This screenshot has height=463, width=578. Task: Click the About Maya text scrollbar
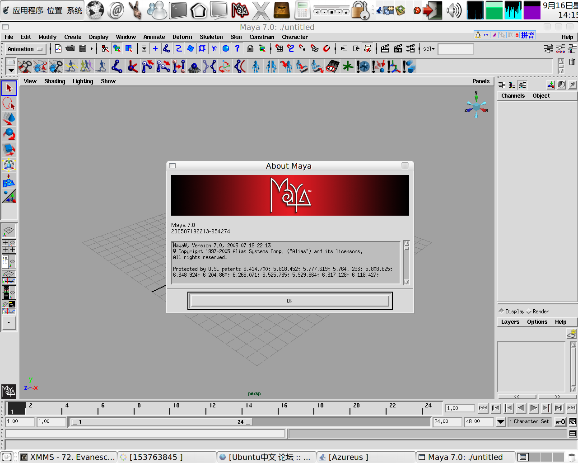[406, 263]
